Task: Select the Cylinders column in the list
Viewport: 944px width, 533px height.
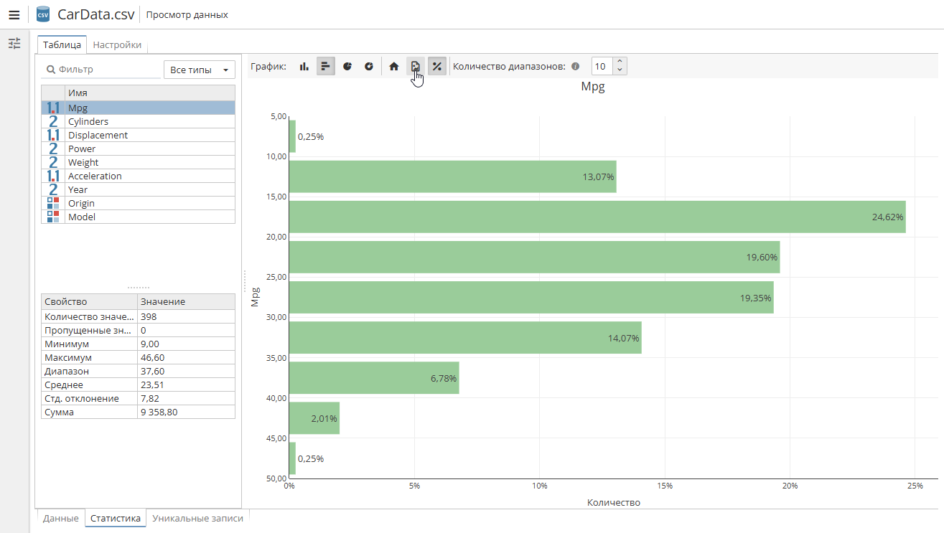Action: [x=89, y=121]
